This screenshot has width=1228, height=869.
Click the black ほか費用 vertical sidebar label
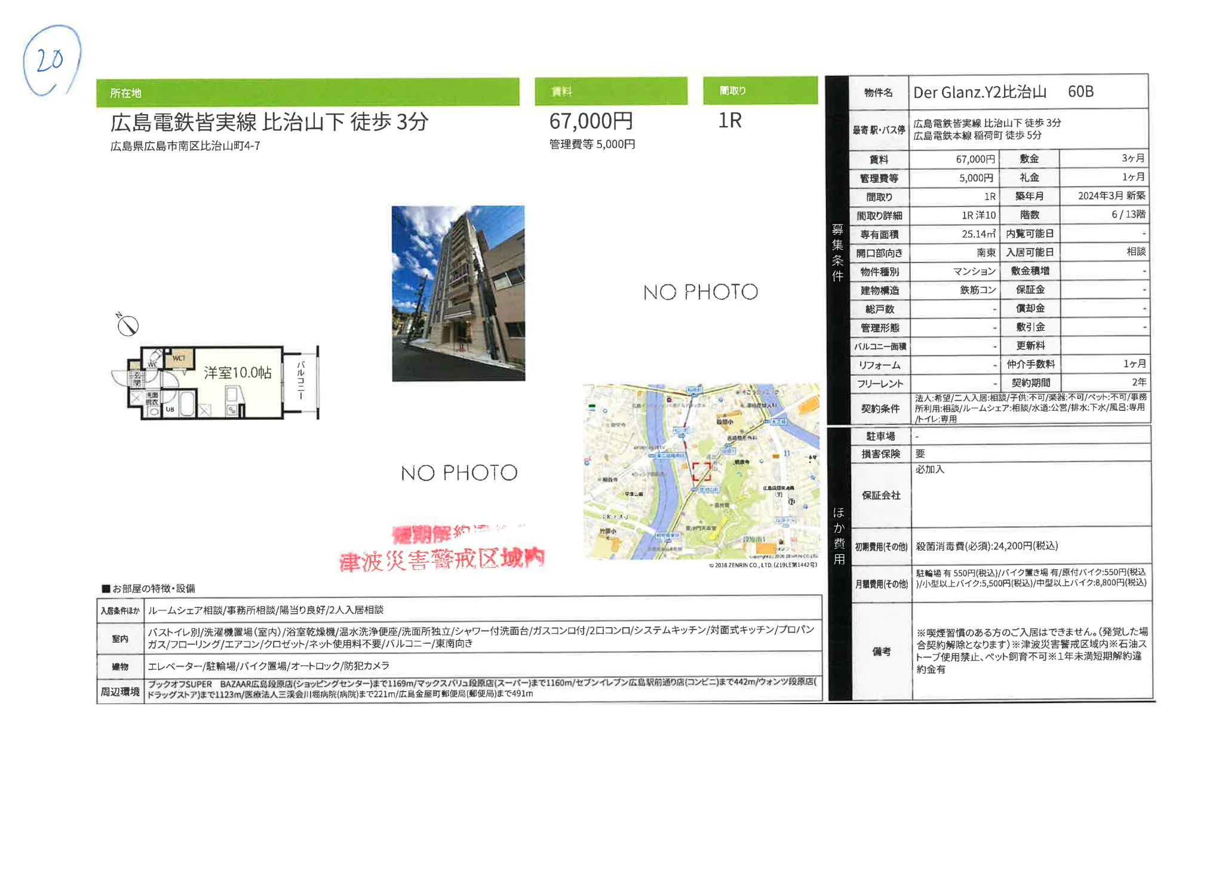839,536
